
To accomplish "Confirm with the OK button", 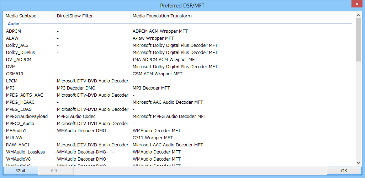I will 344,171.
